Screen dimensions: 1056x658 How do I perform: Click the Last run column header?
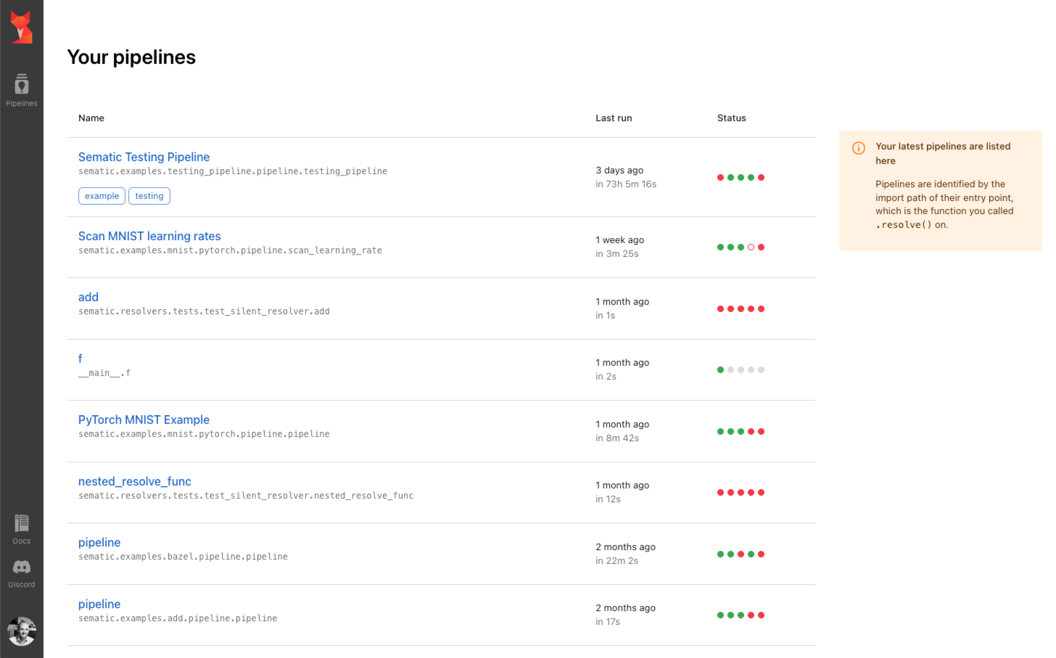613,118
